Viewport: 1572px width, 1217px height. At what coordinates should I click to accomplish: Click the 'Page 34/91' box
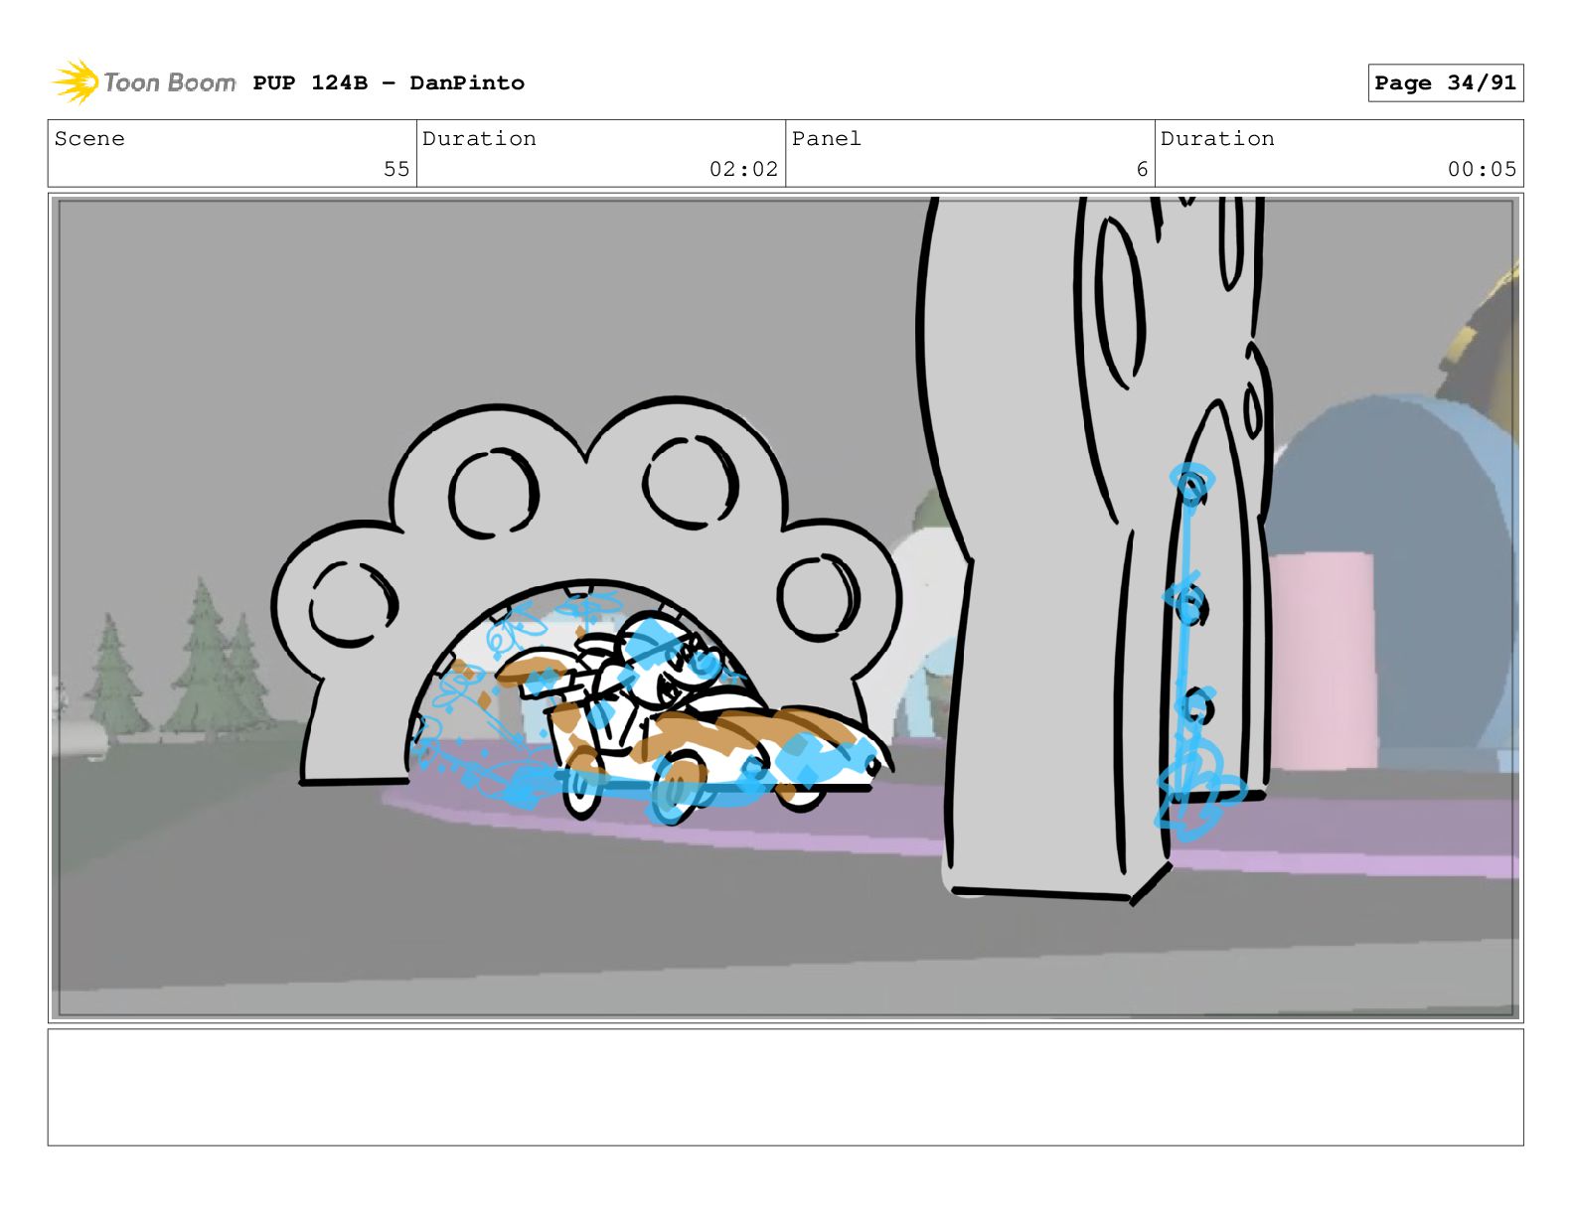pyautogui.click(x=1445, y=82)
